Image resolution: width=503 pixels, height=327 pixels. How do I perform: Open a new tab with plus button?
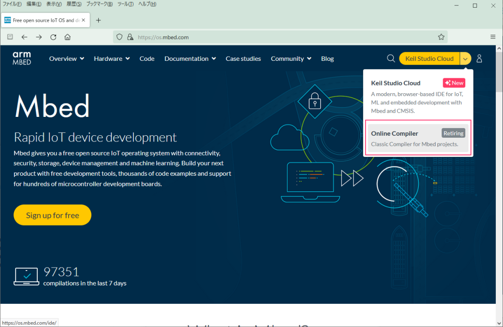(98, 20)
